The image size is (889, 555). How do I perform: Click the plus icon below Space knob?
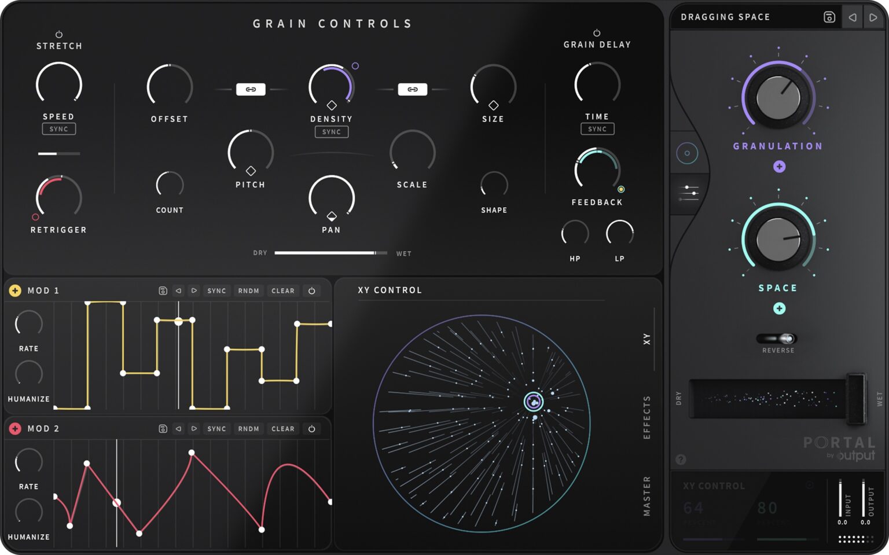(x=779, y=309)
